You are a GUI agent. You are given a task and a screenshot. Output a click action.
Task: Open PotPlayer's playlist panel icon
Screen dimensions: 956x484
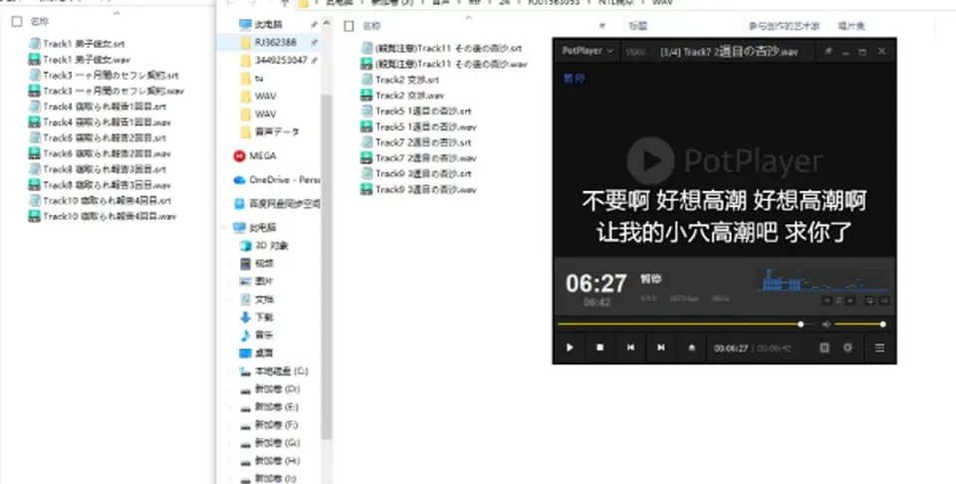pos(825,348)
